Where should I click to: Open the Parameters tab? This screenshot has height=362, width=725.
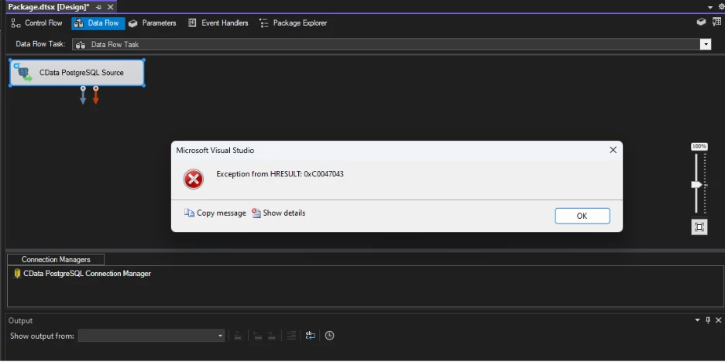pyautogui.click(x=152, y=23)
